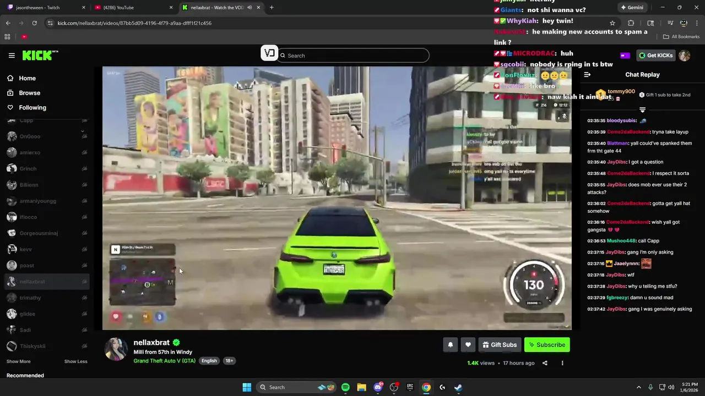Open Windows Start menu
The width and height of the screenshot is (705, 396).
tap(247, 387)
